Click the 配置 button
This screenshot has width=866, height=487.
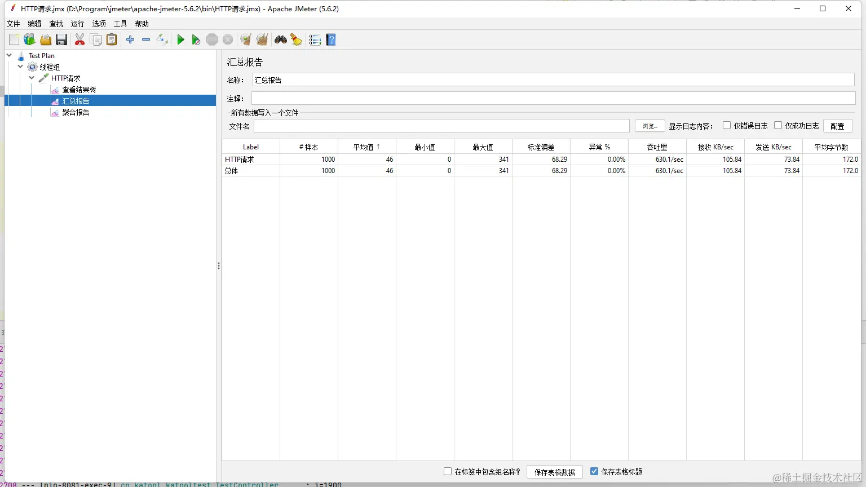pos(838,126)
